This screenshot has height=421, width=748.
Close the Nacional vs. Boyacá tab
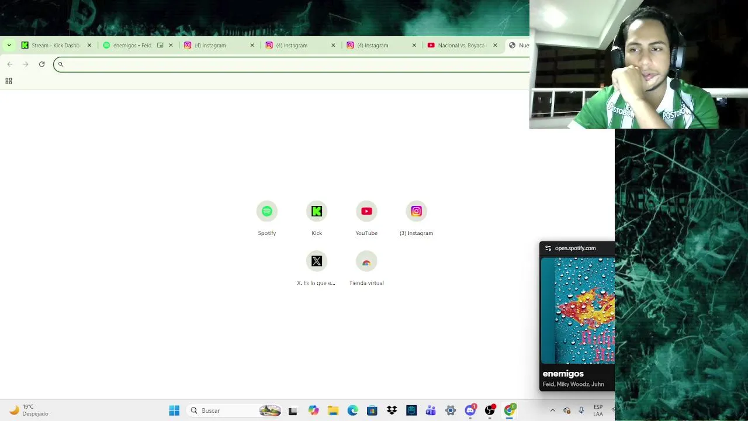(495, 45)
